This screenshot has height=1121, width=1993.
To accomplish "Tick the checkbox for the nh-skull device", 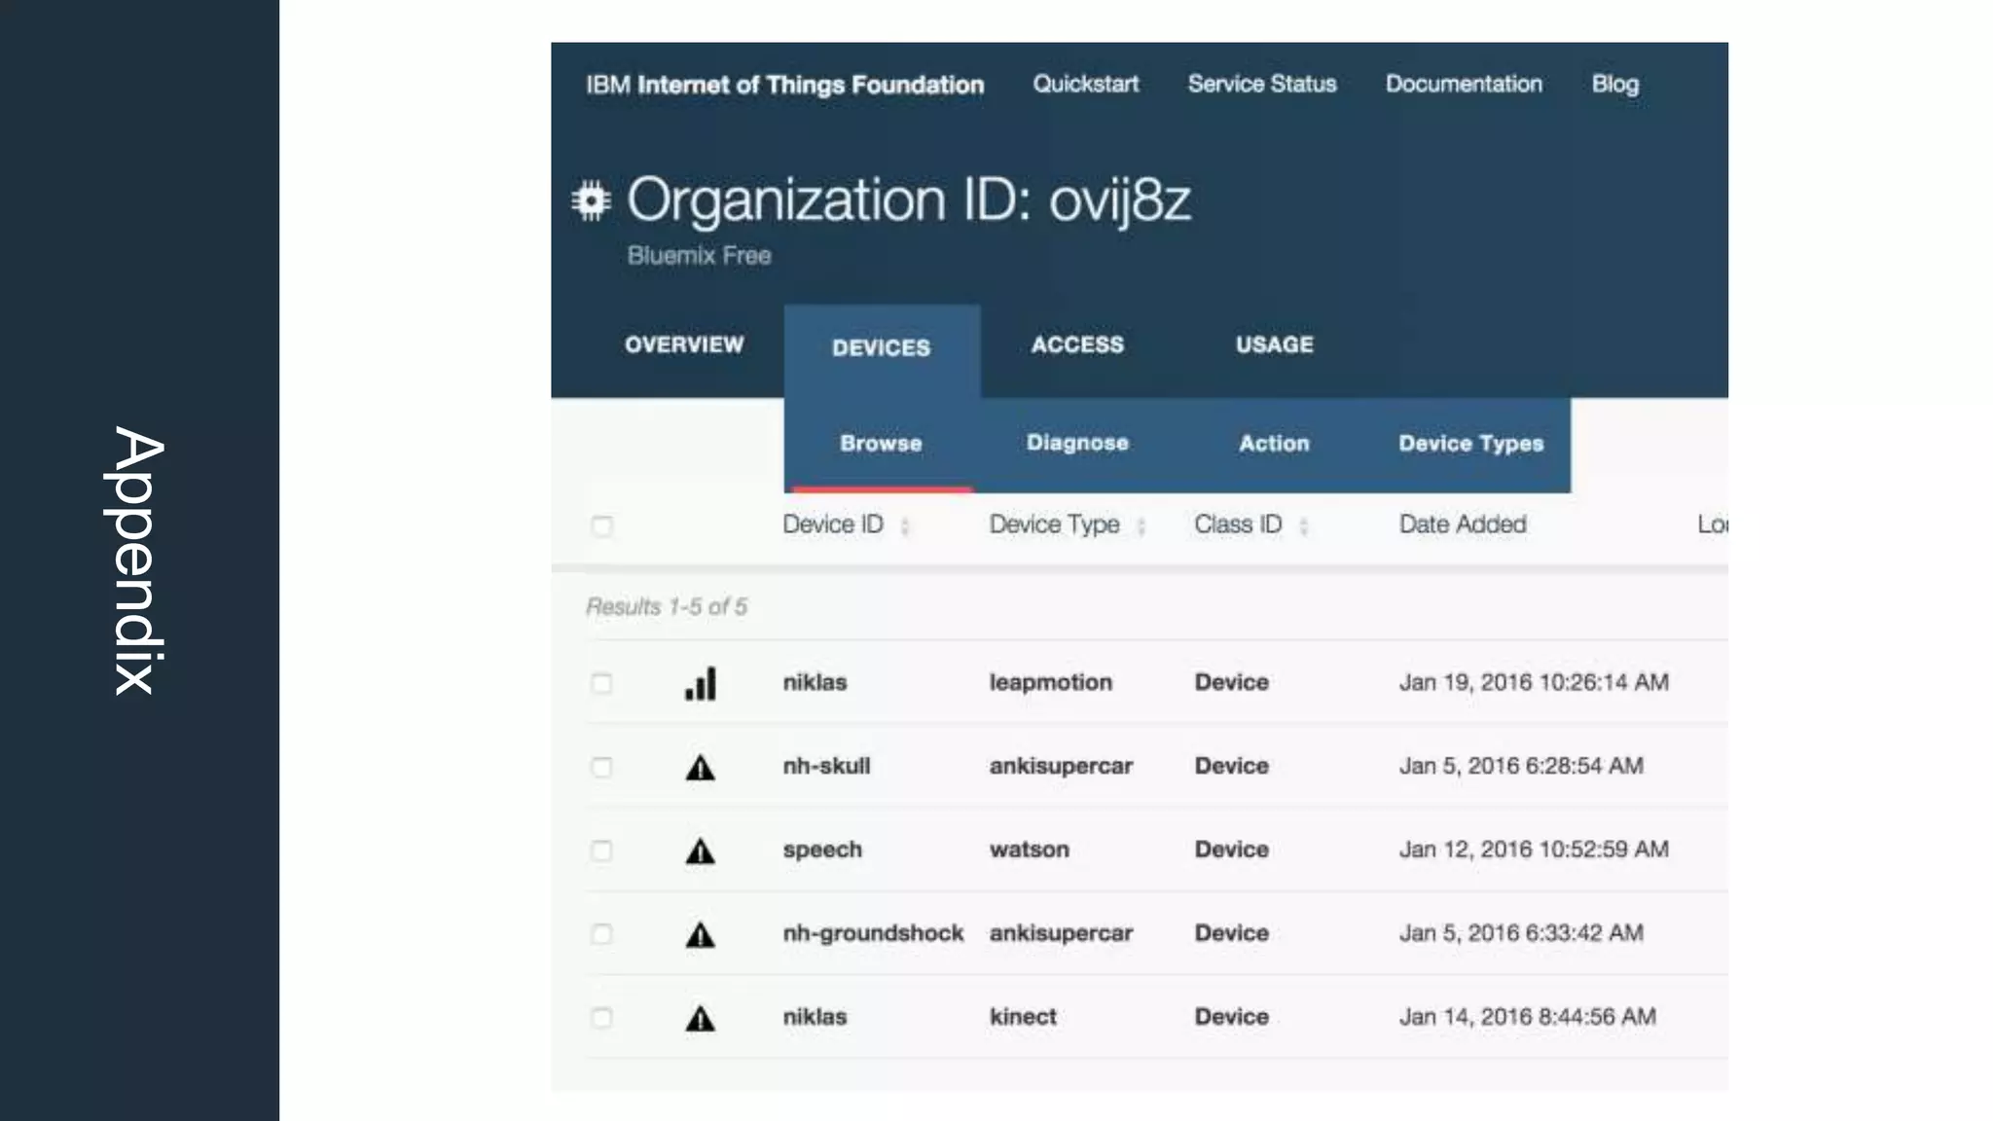I will pos(602,767).
